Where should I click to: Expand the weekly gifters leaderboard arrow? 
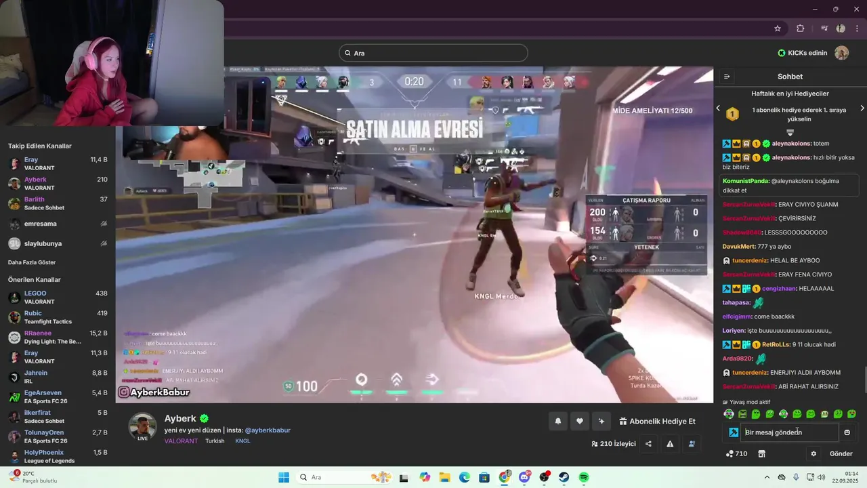tap(790, 132)
